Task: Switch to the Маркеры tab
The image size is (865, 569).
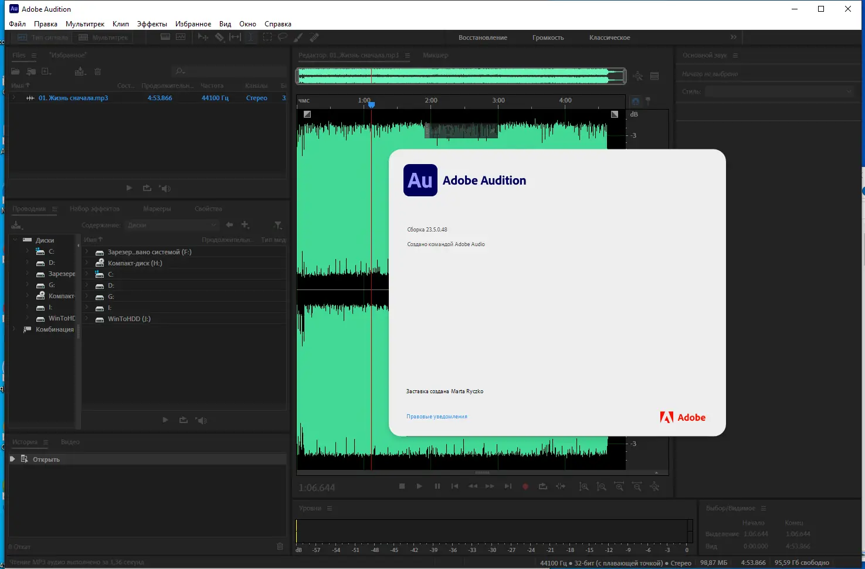Action: click(157, 209)
